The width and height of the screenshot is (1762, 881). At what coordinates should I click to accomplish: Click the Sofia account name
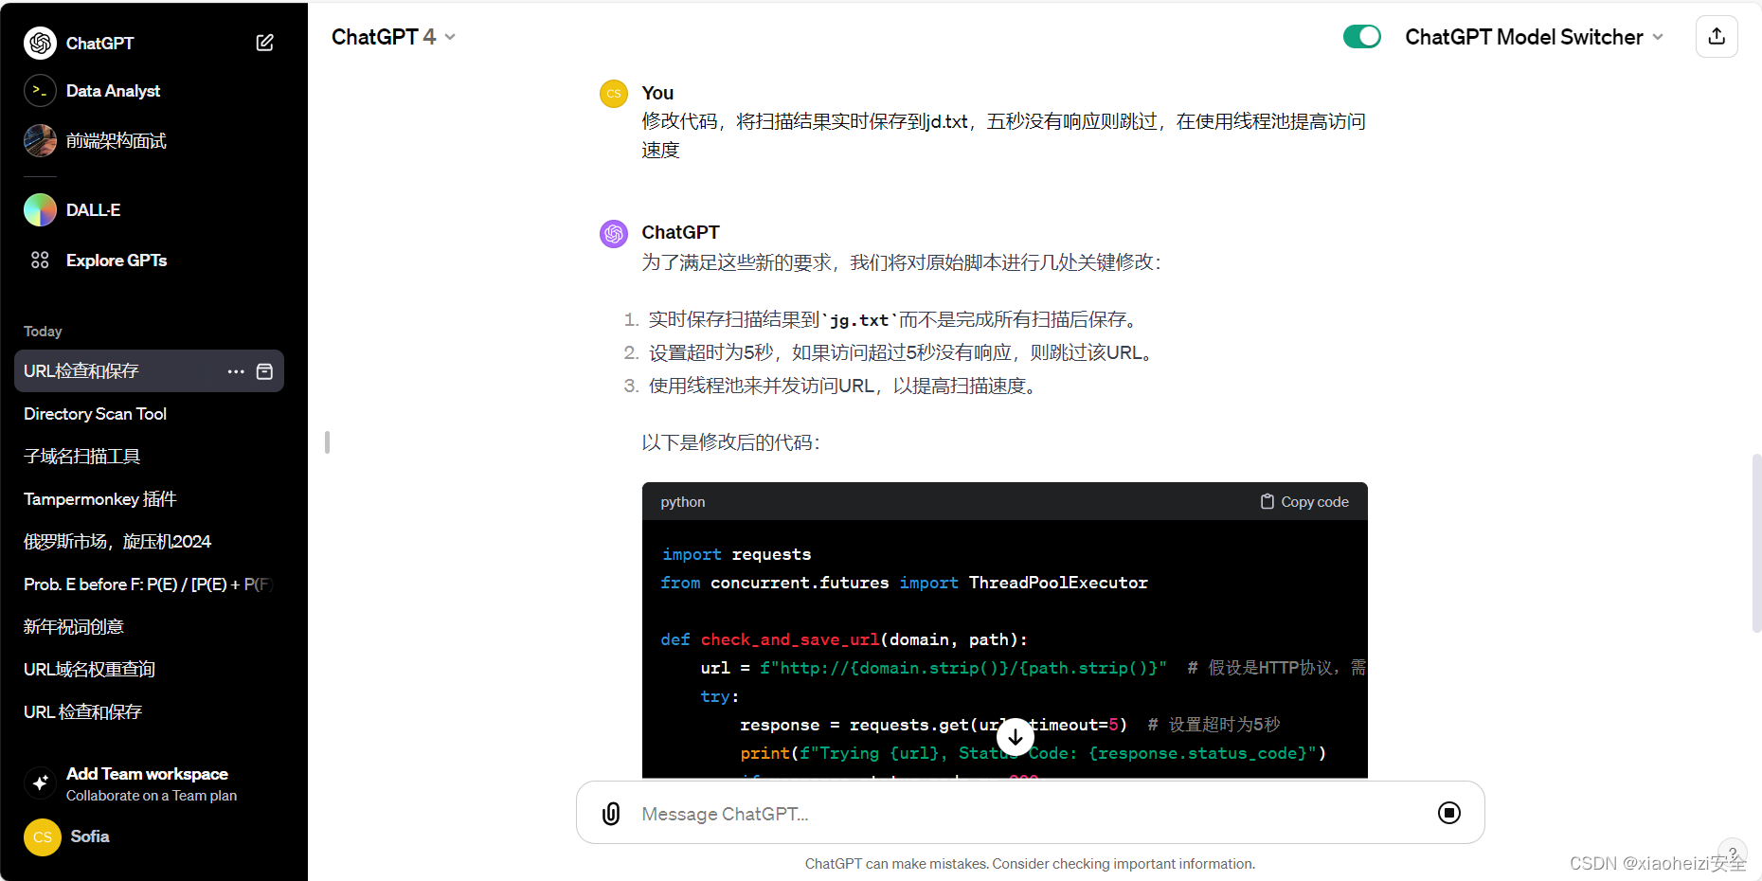pos(90,836)
